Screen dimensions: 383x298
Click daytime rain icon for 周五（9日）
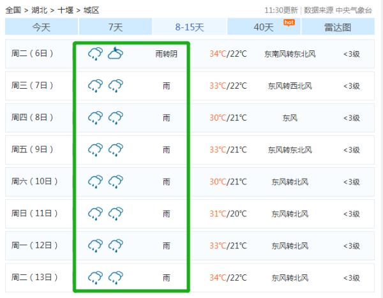point(95,149)
